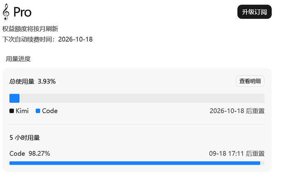Click the gray unfilled part of total usage bar
This screenshot has height=174, width=282.
(142, 98)
